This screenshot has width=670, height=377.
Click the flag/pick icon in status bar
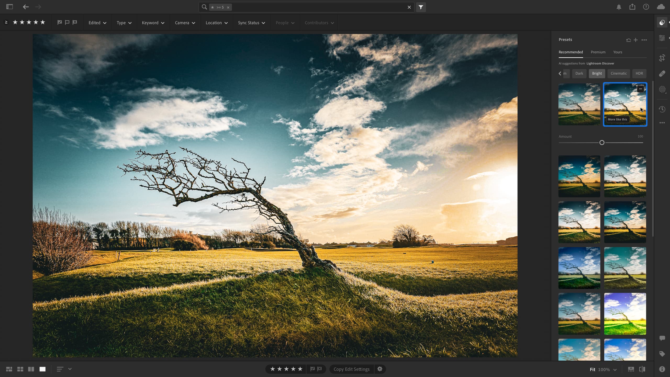[x=312, y=369]
